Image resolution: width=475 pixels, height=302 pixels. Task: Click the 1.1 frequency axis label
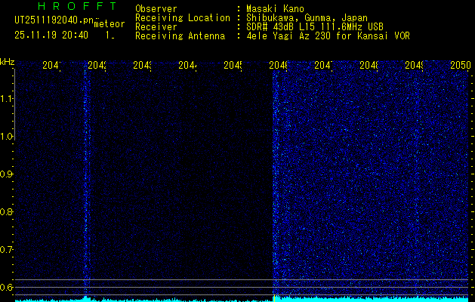pyautogui.click(x=6, y=99)
